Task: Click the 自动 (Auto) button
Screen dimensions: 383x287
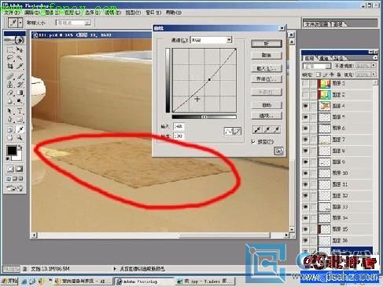Action: (267, 105)
